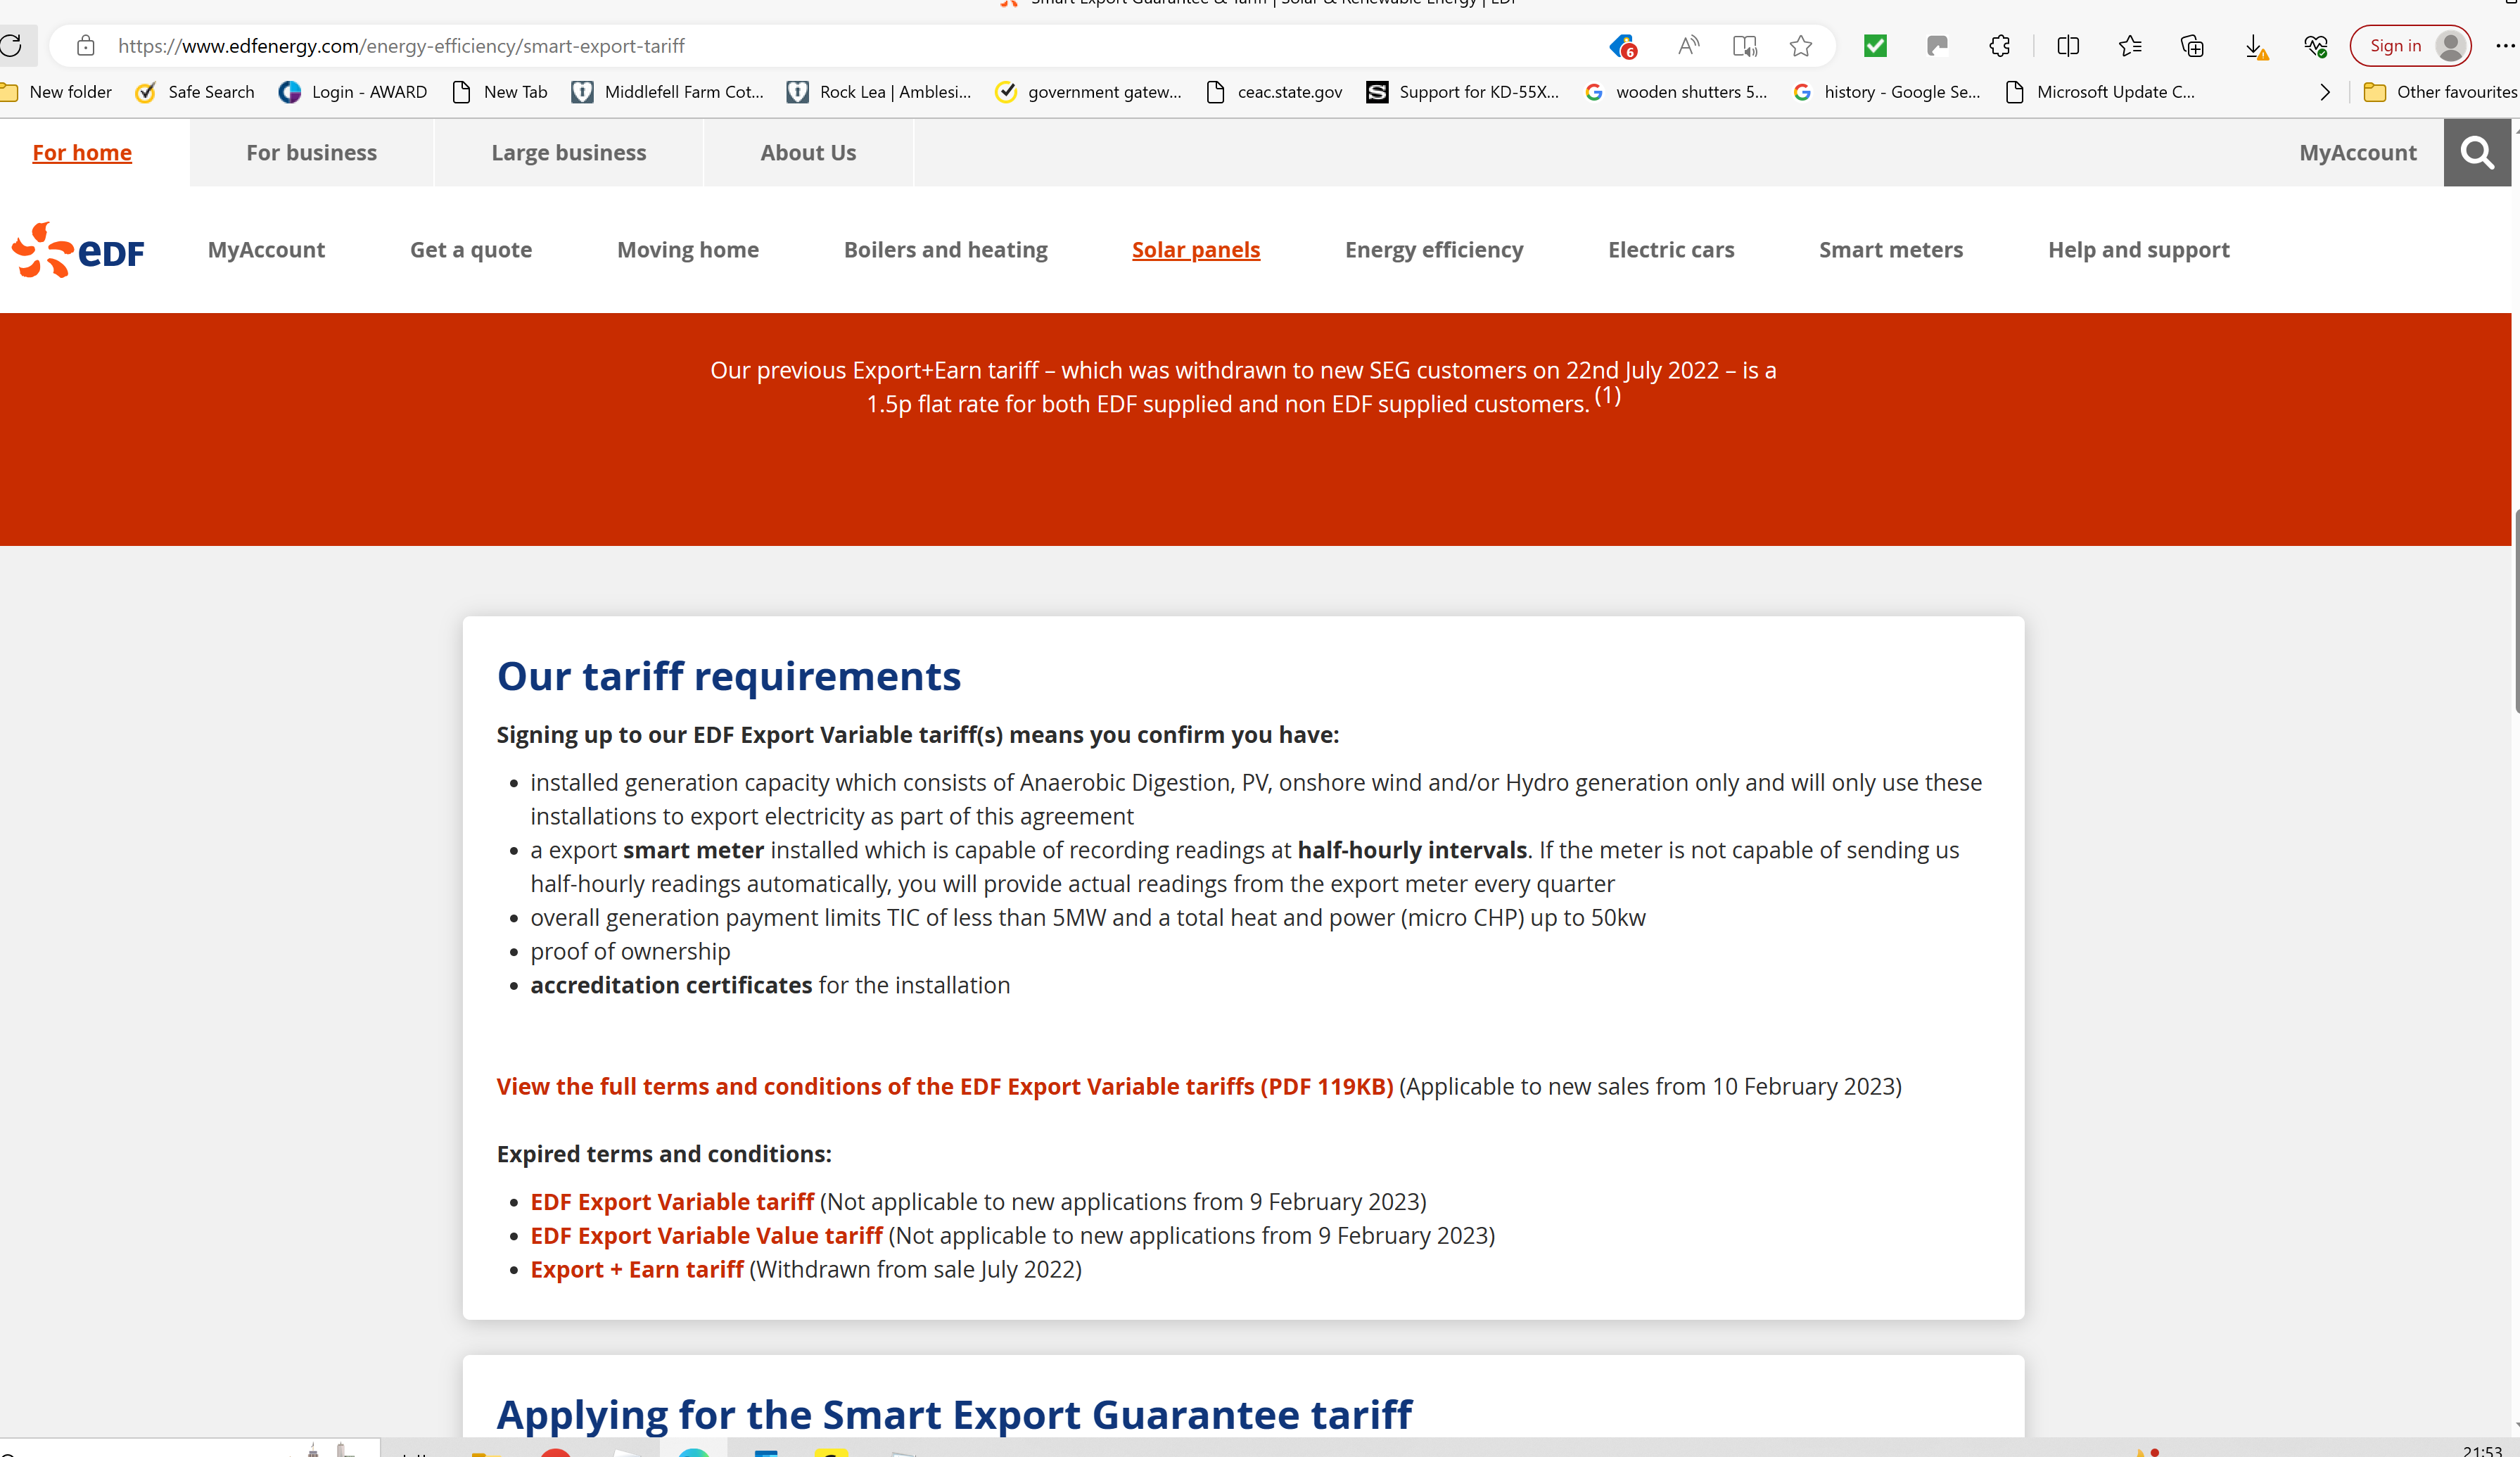Open the Electric cars menu item
The width and height of the screenshot is (2520, 1457).
[x=1671, y=250]
